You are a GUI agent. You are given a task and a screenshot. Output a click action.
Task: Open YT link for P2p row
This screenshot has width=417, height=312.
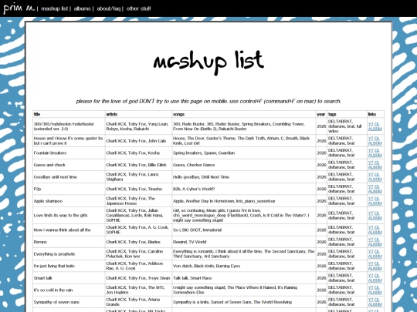coord(371,186)
